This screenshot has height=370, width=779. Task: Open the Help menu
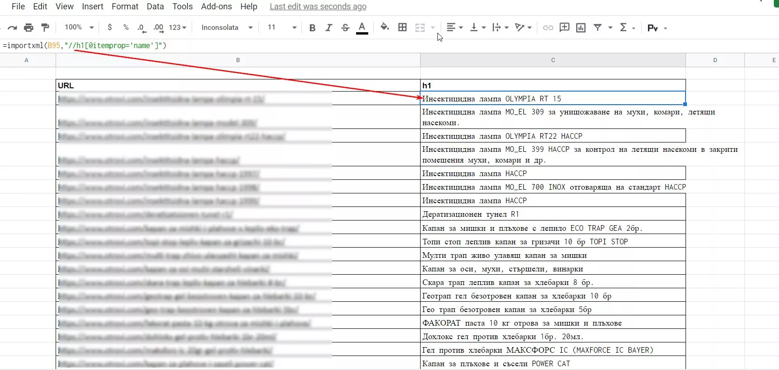pos(249,7)
